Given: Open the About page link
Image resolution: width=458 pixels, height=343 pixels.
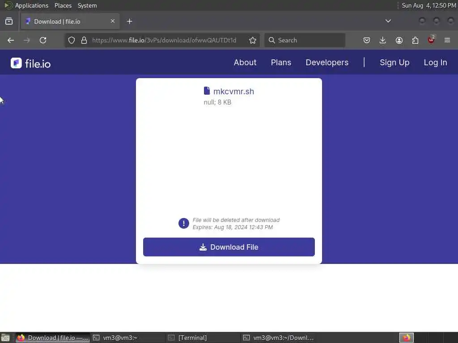Looking at the screenshot, I should (245, 63).
